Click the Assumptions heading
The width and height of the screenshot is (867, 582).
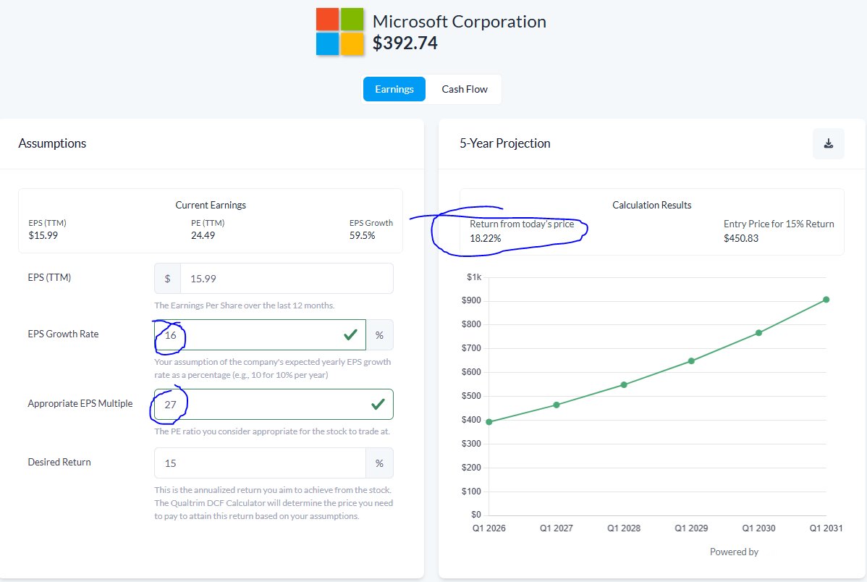(52, 143)
